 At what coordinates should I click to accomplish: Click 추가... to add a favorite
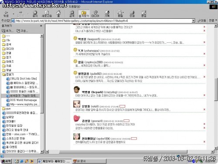(7, 31)
